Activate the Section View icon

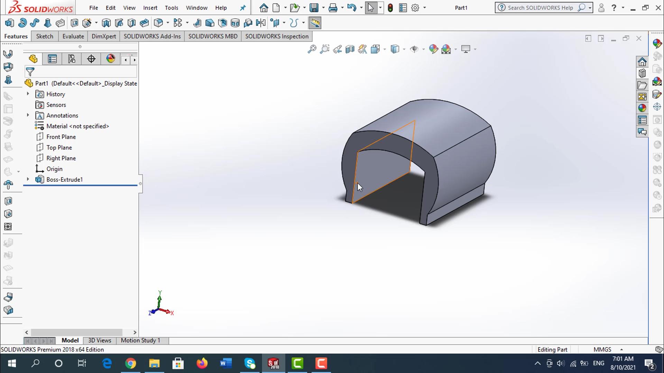350,49
